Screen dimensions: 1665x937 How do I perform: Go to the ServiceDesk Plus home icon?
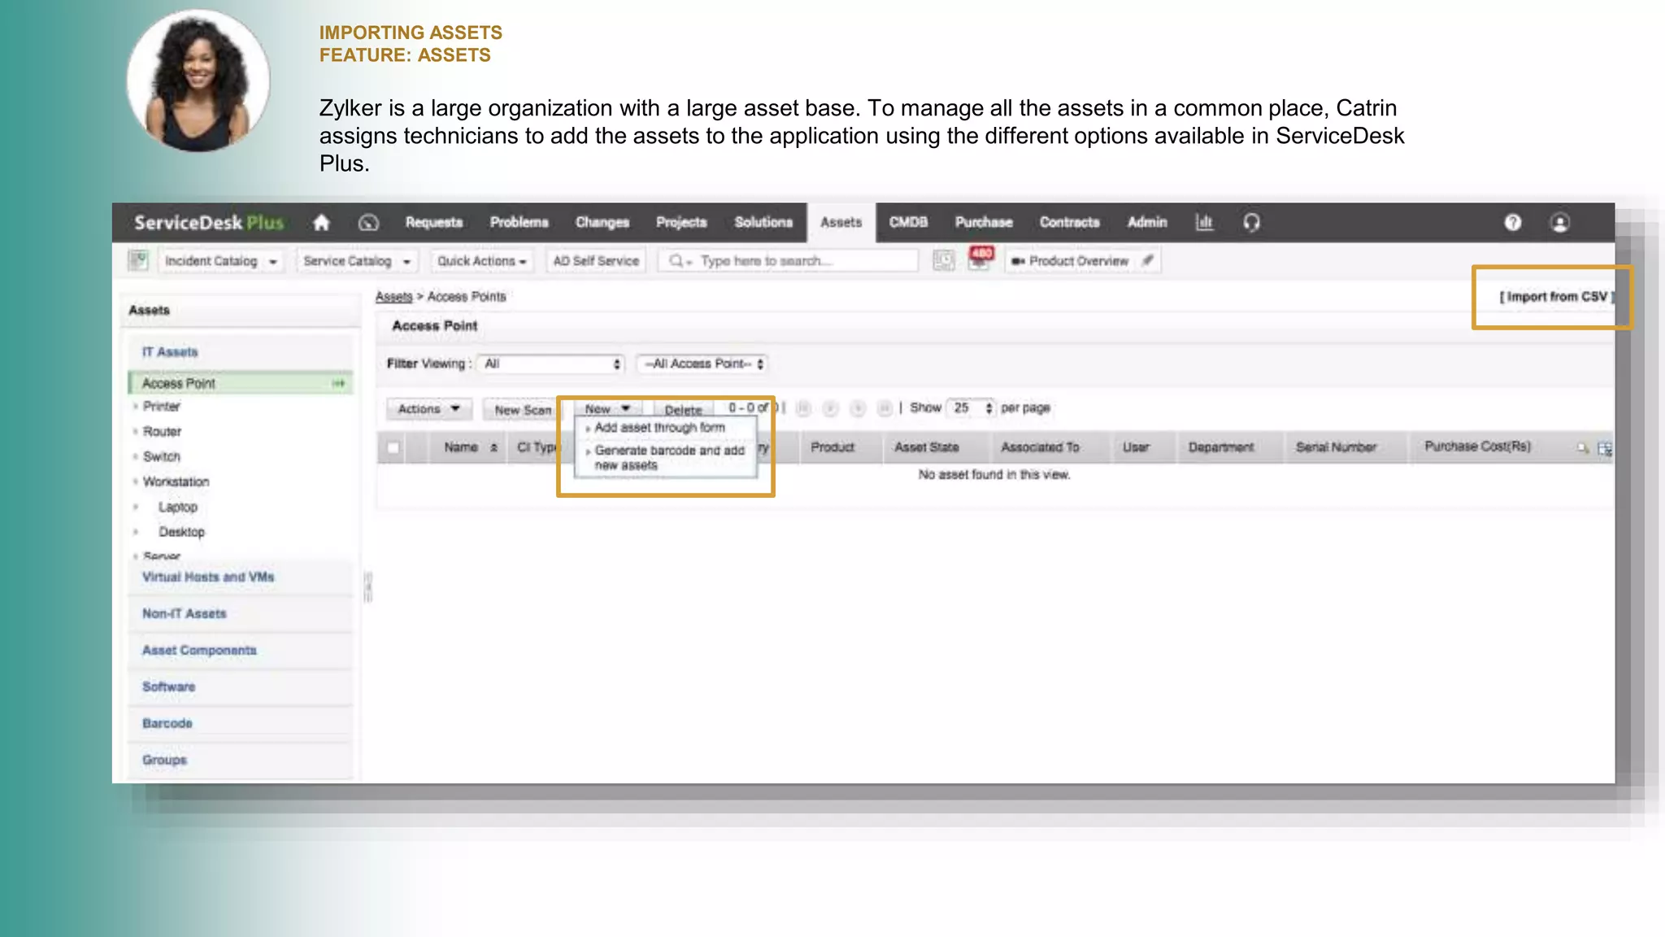pyautogui.click(x=321, y=222)
